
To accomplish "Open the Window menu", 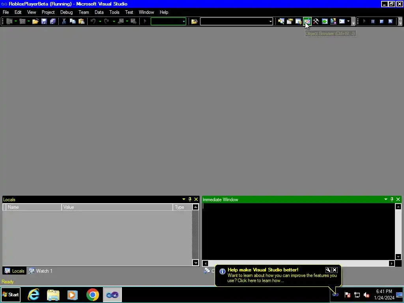I will (146, 12).
